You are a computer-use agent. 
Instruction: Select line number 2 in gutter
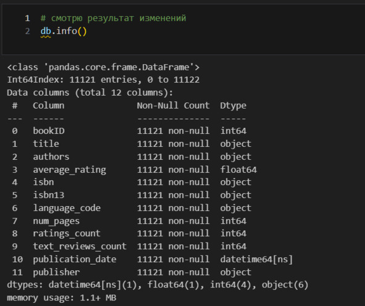(x=27, y=31)
